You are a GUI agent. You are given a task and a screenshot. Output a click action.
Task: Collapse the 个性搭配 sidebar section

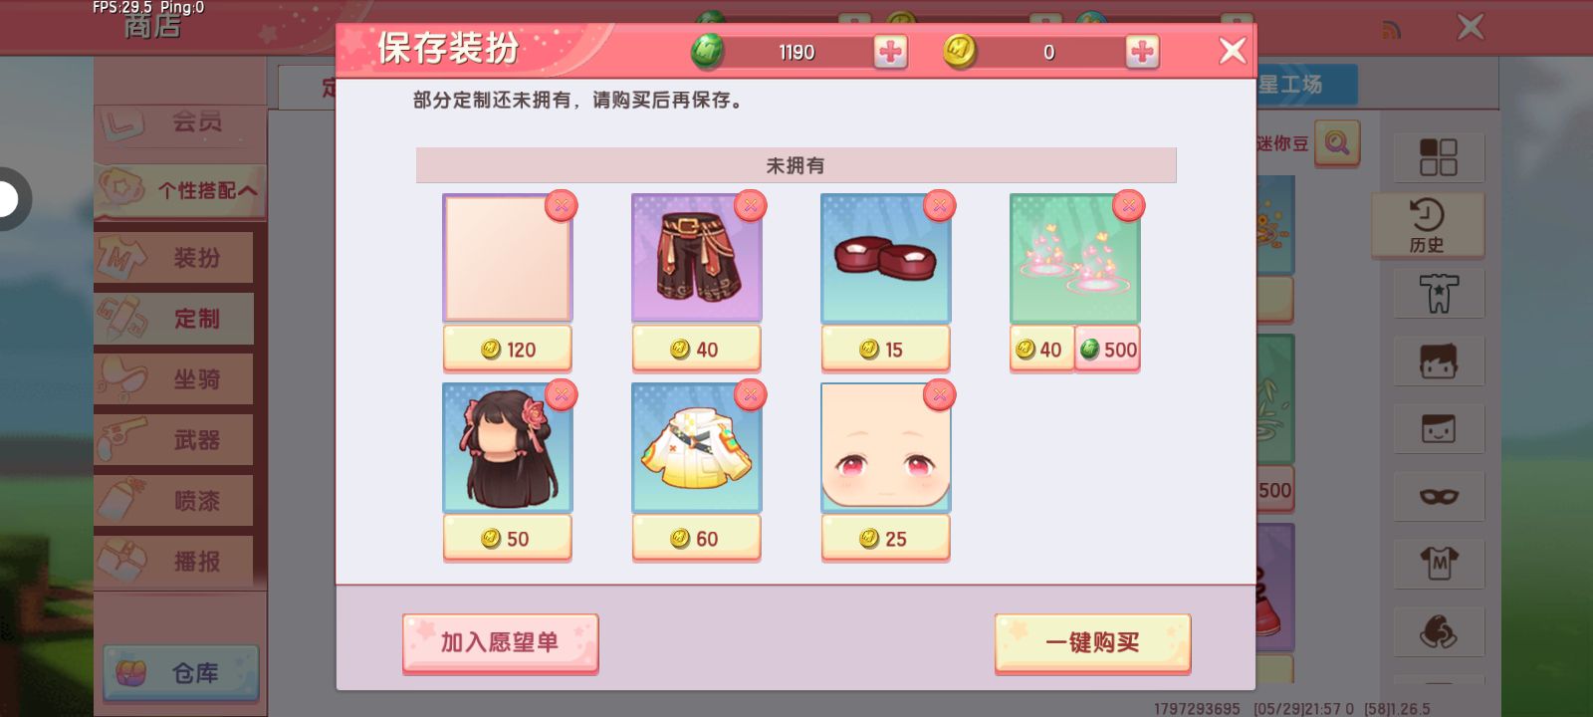point(180,190)
